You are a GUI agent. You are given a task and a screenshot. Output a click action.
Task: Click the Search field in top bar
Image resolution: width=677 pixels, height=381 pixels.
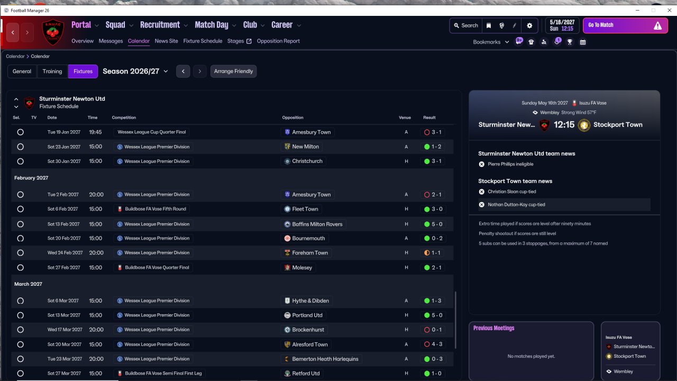click(x=465, y=25)
